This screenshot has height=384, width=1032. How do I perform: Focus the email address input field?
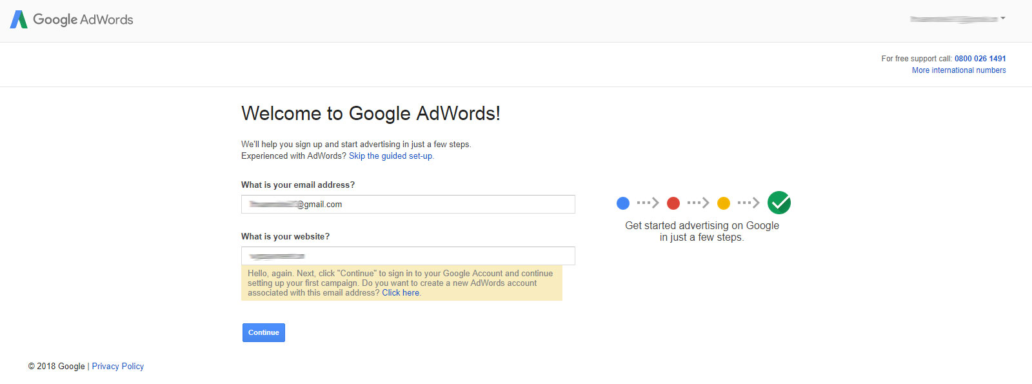408,205
